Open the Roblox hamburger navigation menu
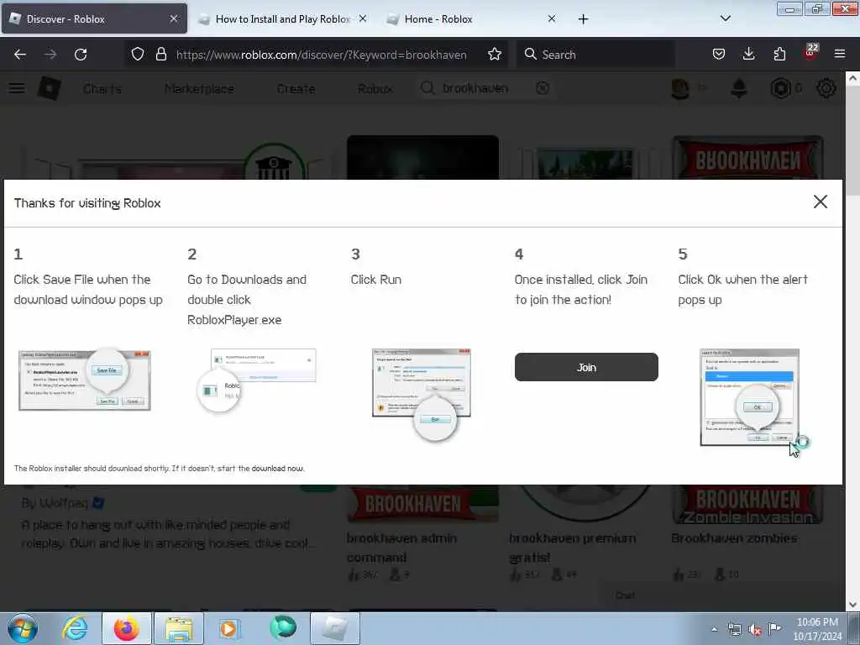Viewport: 860px width, 645px height. point(17,88)
